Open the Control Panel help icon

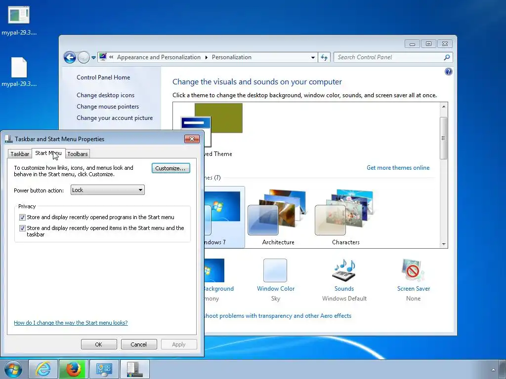point(448,72)
